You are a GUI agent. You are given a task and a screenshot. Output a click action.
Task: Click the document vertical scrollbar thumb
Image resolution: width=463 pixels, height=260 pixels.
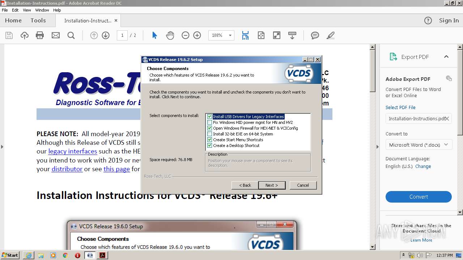pyautogui.click(x=373, y=71)
